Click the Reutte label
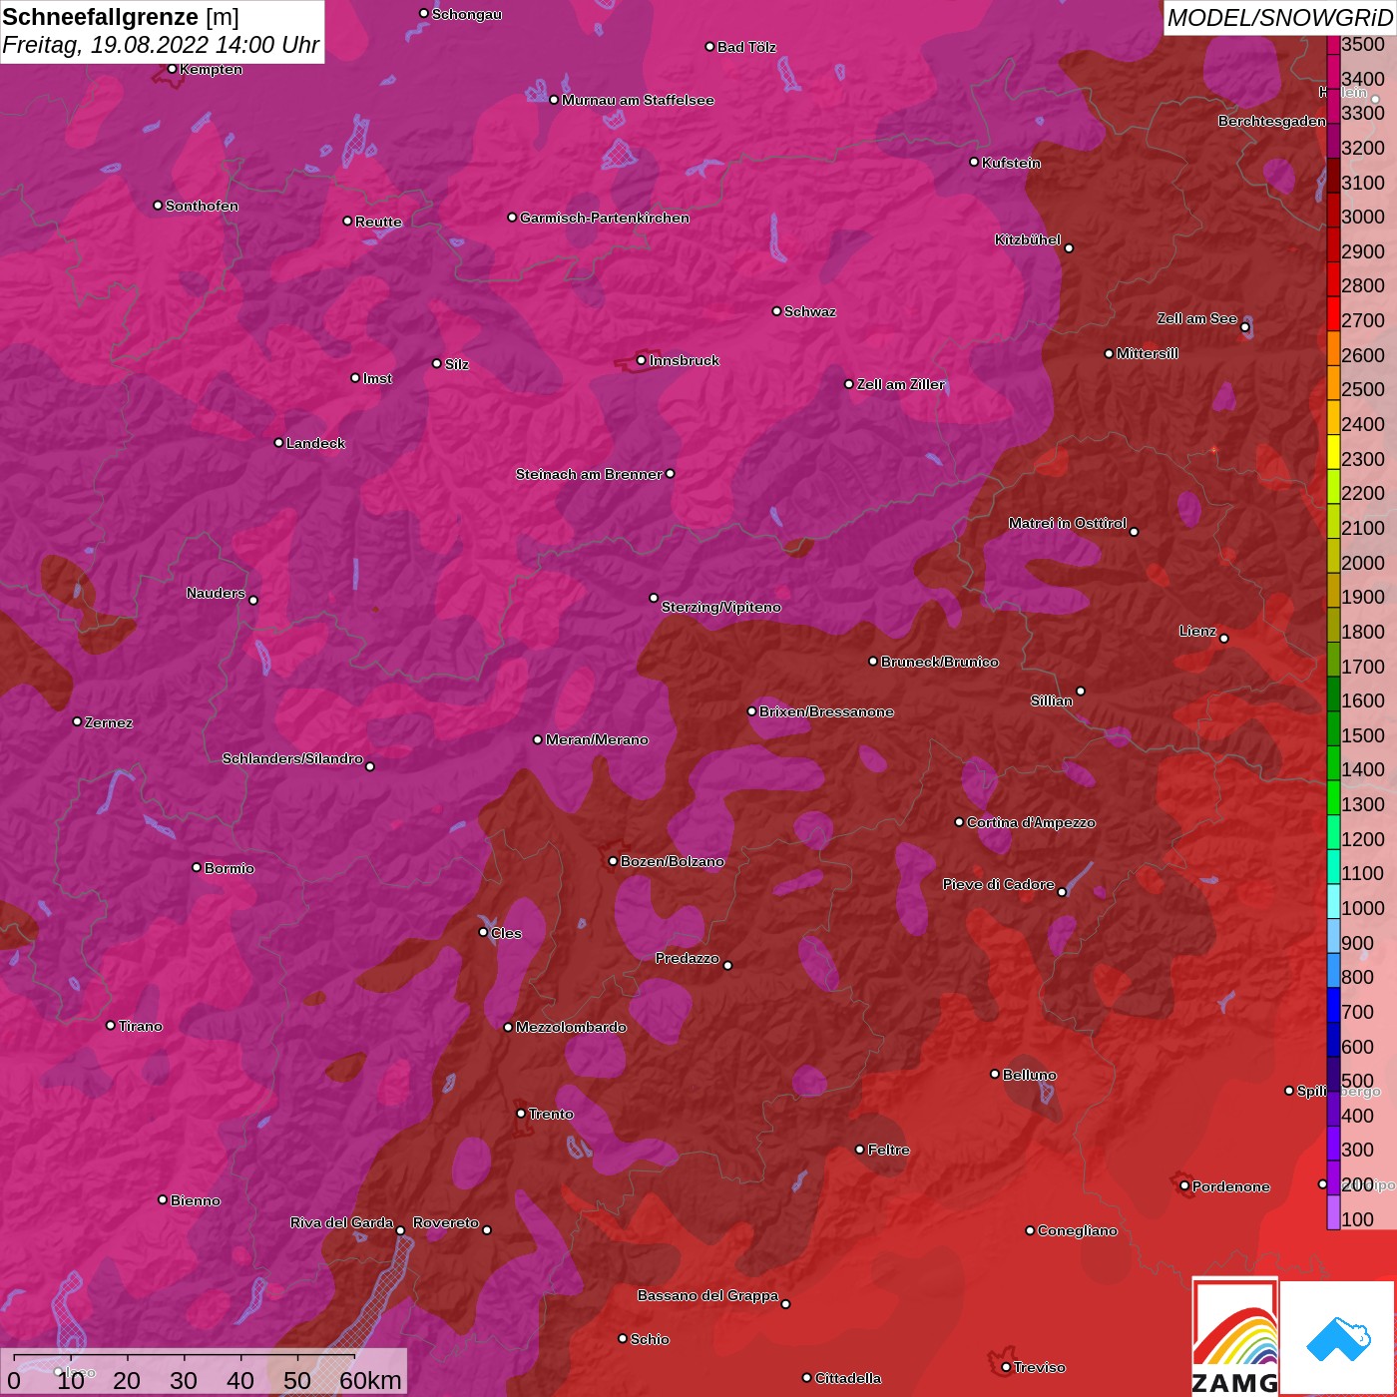The width and height of the screenshot is (1397, 1397). [378, 222]
